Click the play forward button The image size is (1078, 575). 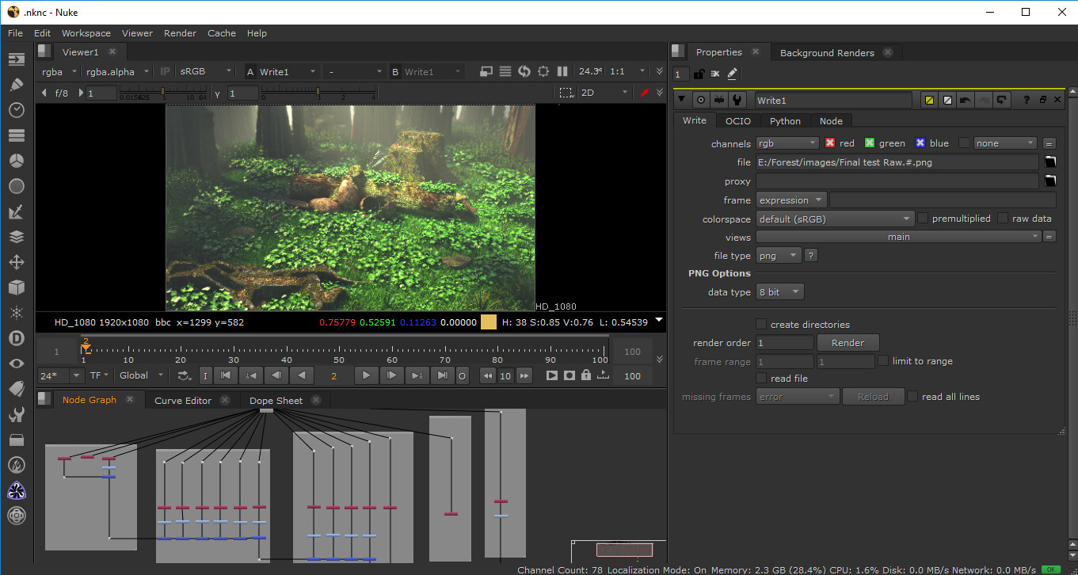coord(366,375)
